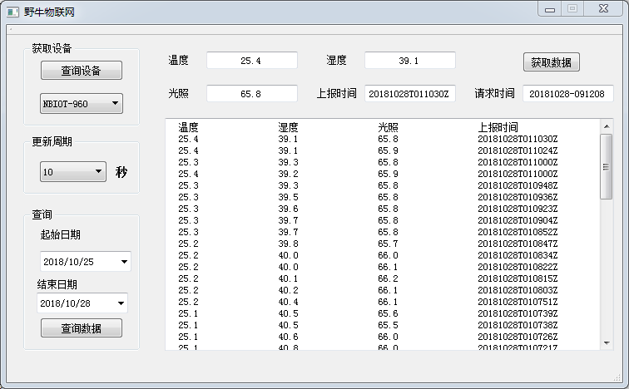
Task: Expand the 更新周期 seconds dropdown showing 10
Action: click(x=73, y=172)
